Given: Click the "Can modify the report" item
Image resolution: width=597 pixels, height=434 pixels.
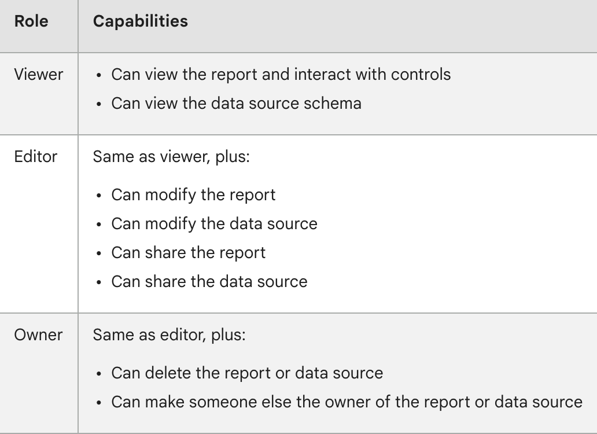Looking at the screenshot, I should click(193, 194).
